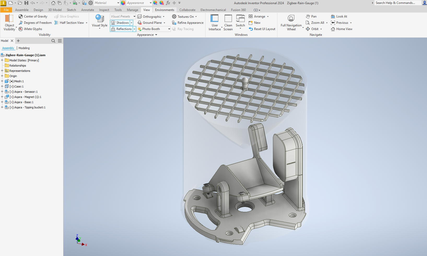The image size is (427, 256).
Task: Select Aqara - Tipping bucket:1
Action: [x=27, y=107]
